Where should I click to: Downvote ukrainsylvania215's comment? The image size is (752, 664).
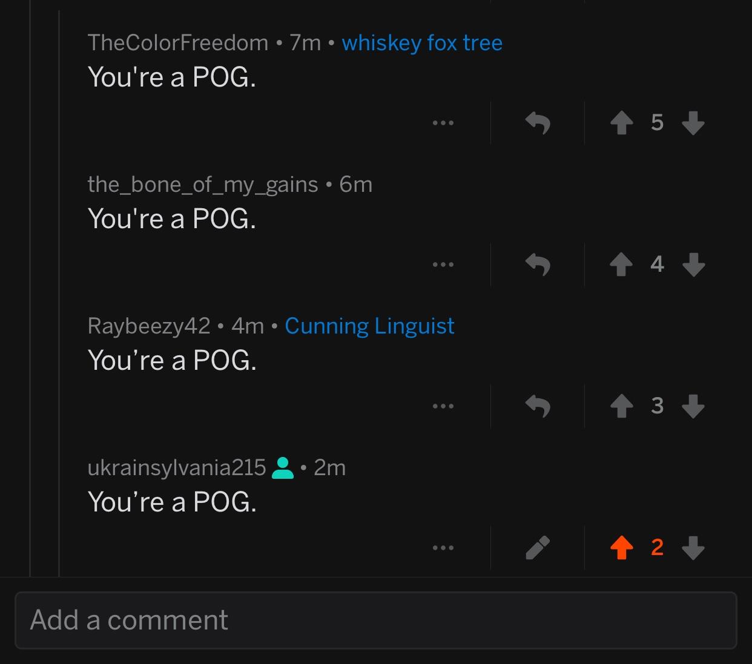(x=693, y=548)
